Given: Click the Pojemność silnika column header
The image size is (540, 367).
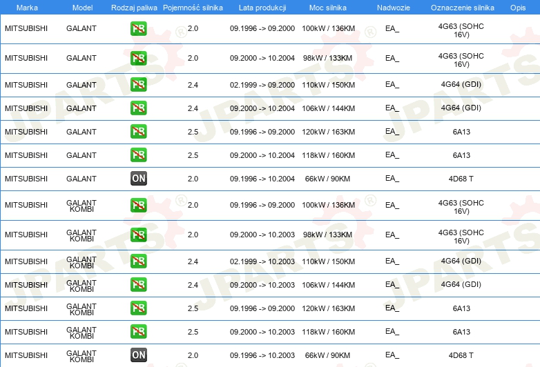Looking at the screenshot, I should point(193,8).
